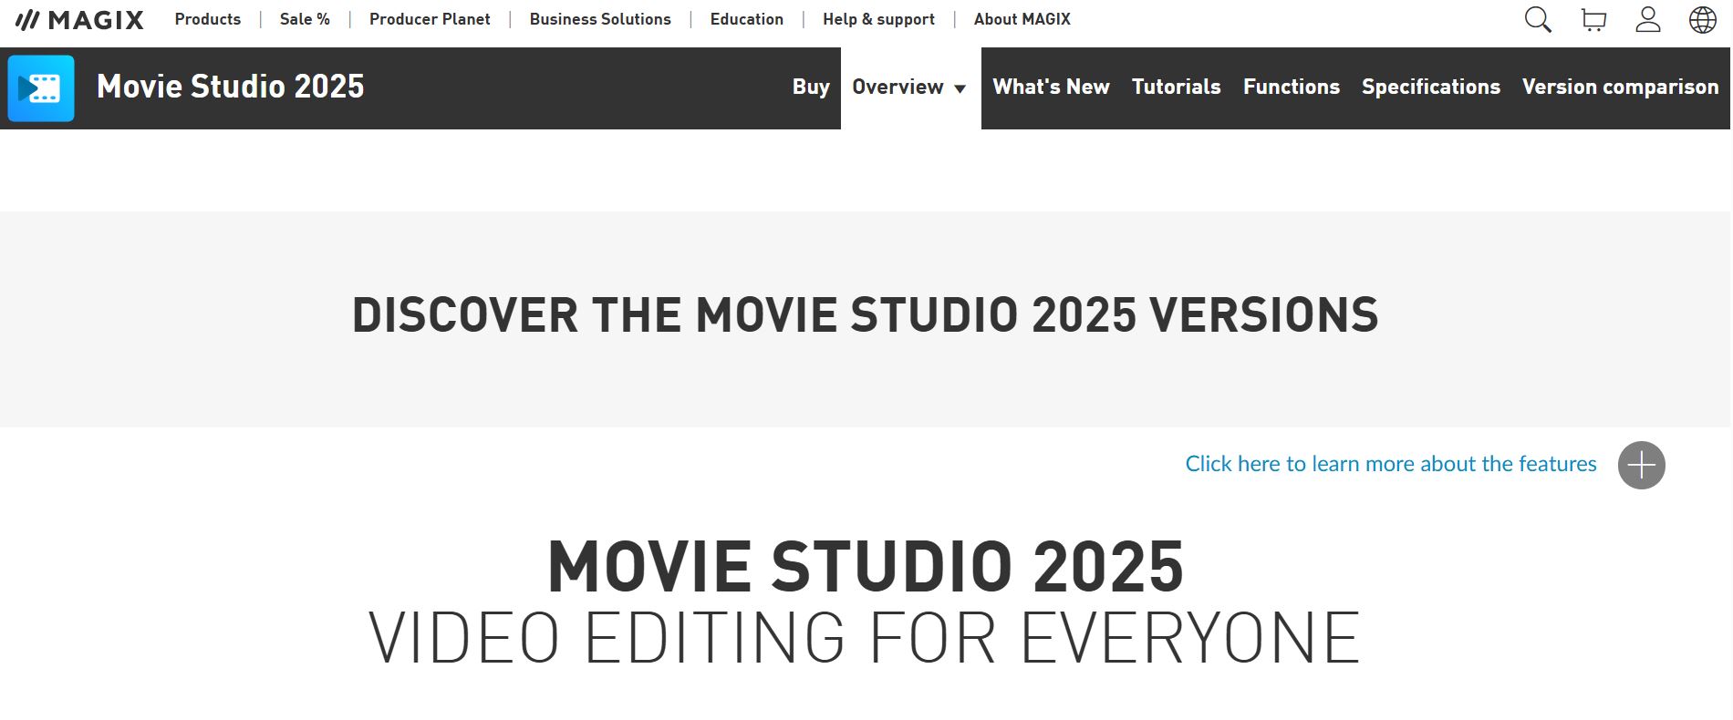1733x720 pixels.
Task: Open About MAGIX menu
Action: coord(1022,19)
